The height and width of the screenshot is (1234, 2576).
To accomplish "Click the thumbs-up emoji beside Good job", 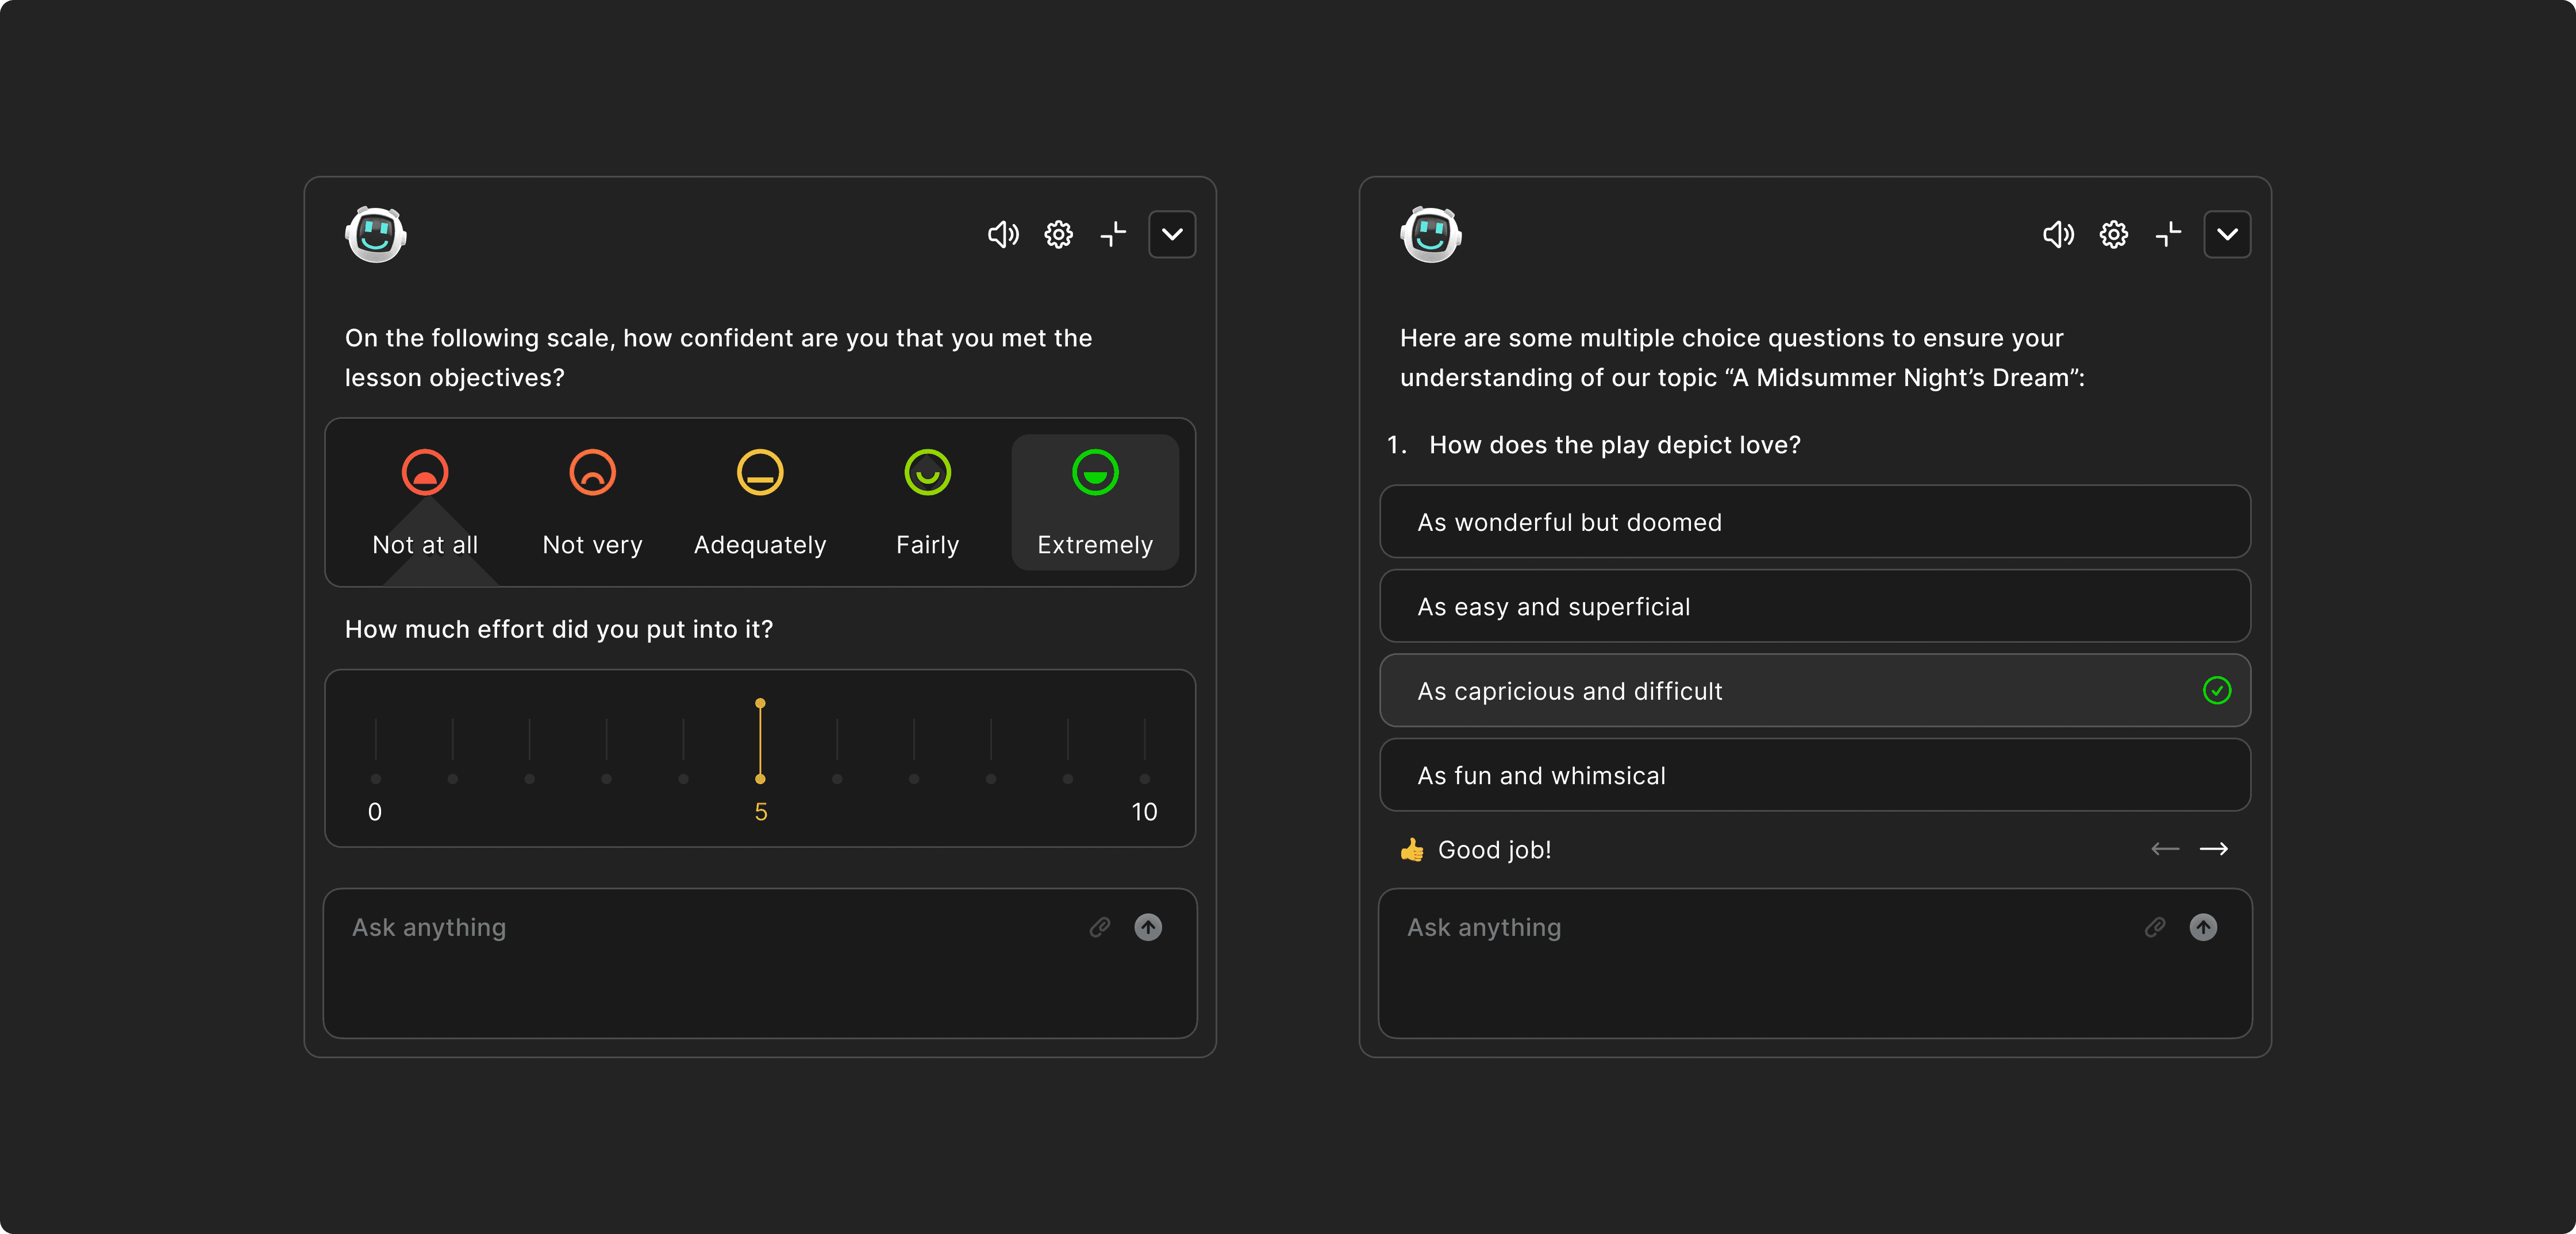I will click(1412, 850).
